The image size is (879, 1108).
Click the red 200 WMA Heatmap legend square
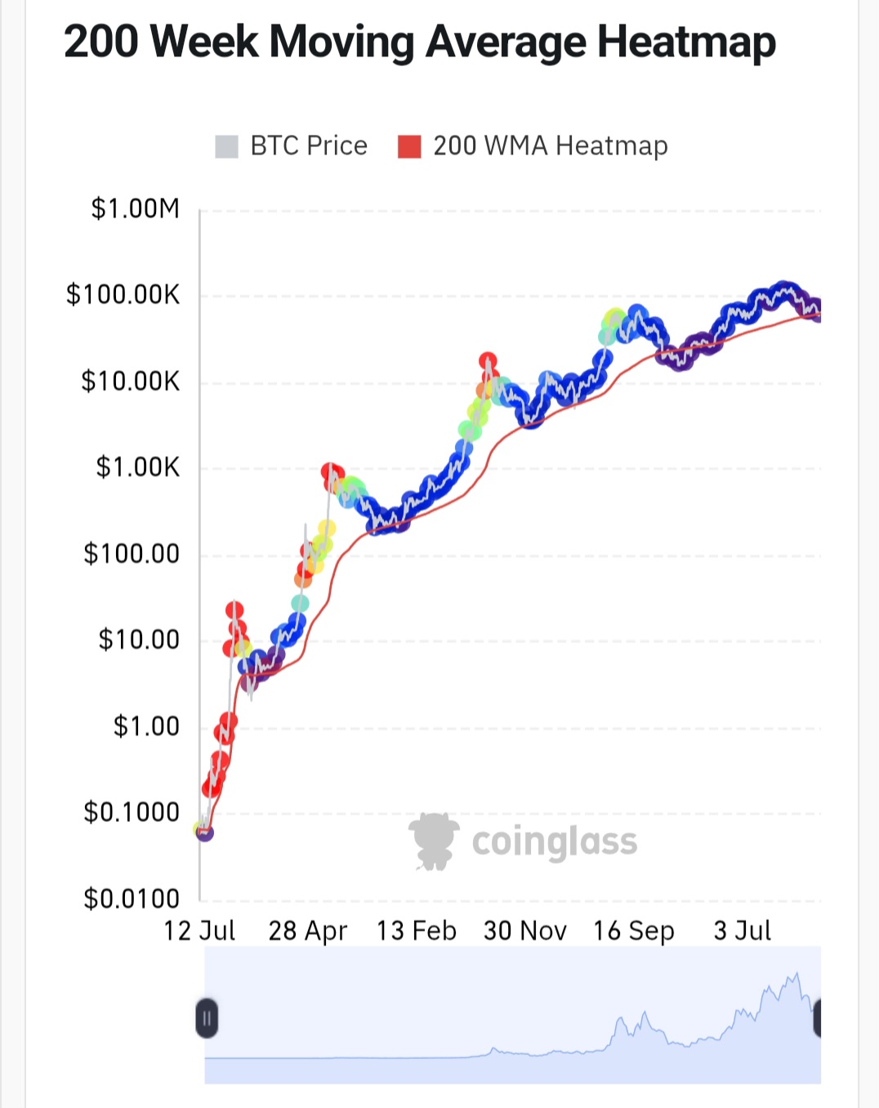(x=408, y=147)
